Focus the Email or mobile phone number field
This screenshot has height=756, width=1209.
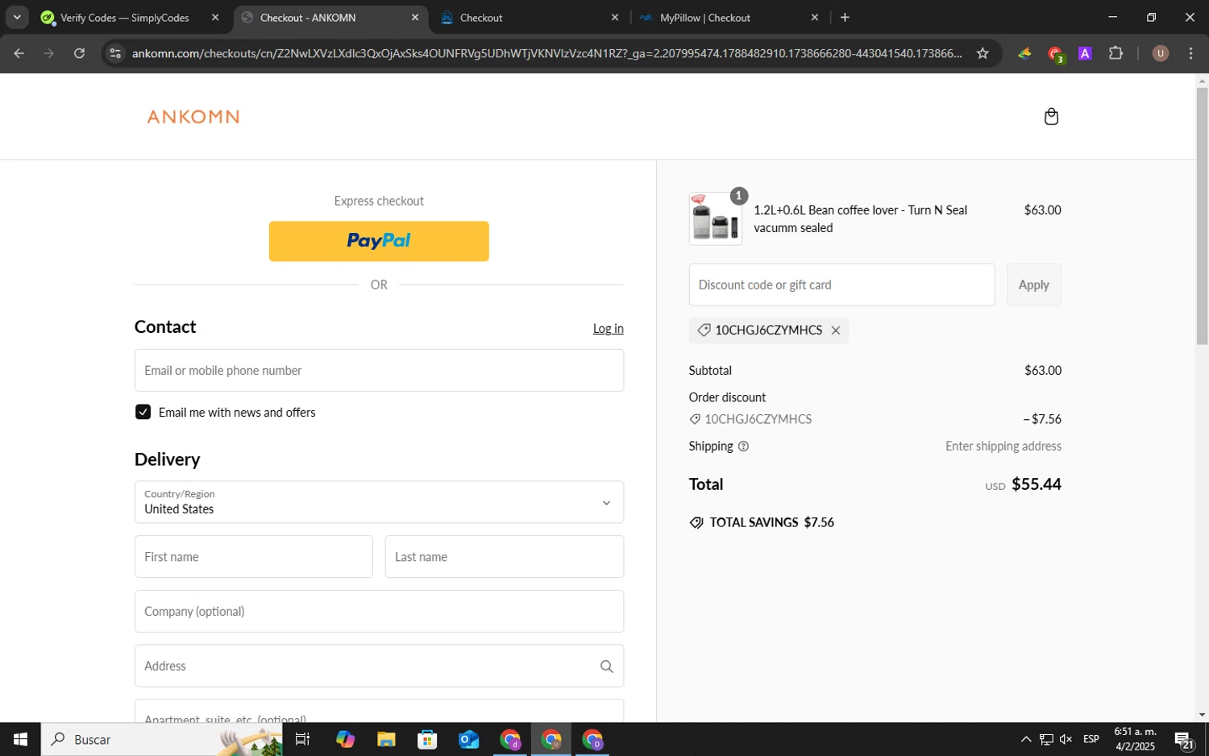[379, 371]
